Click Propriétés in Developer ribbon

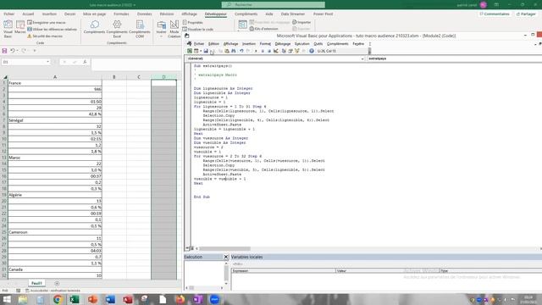click(192, 23)
